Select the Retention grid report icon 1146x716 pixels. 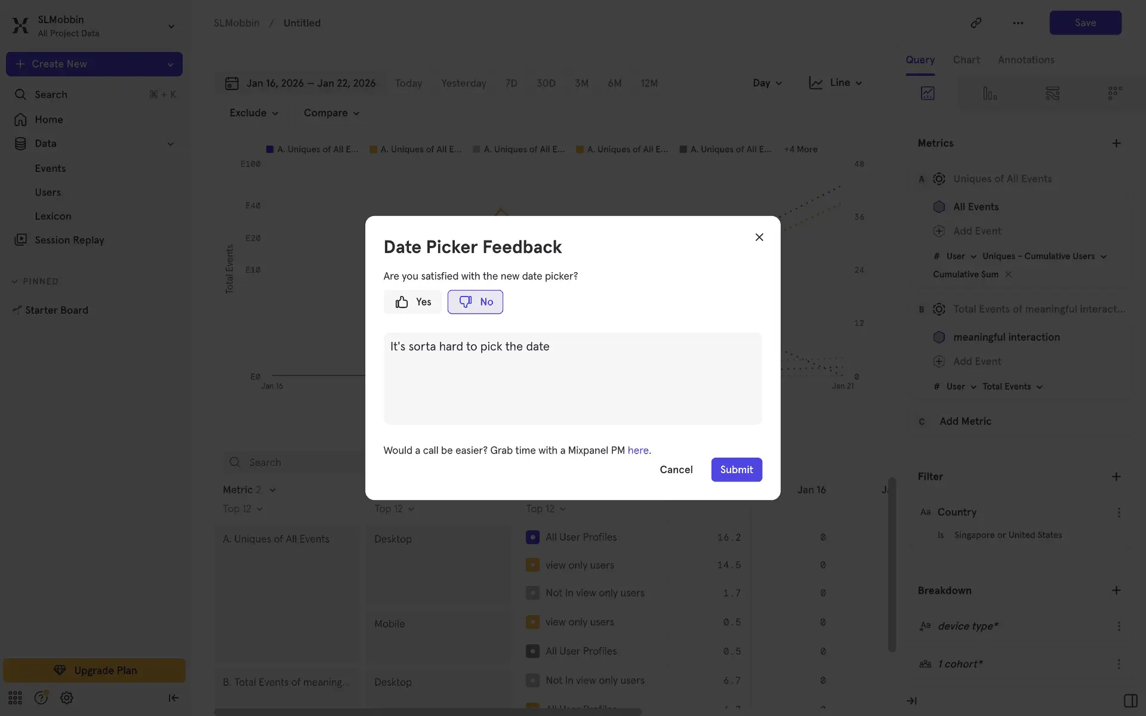(1114, 93)
